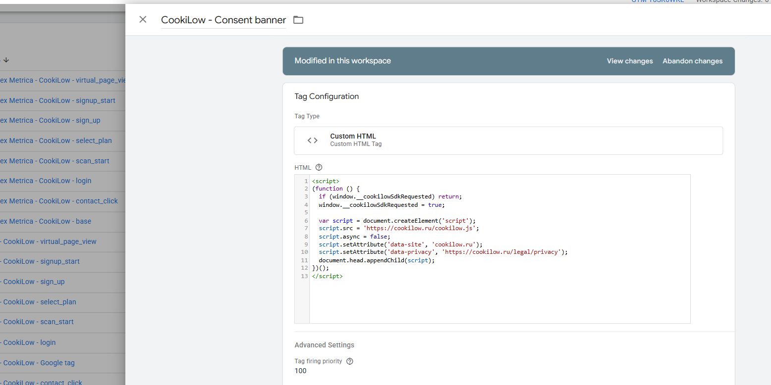
Task: Select the Custom HTML tag type card
Action: click(x=508, y=141)
